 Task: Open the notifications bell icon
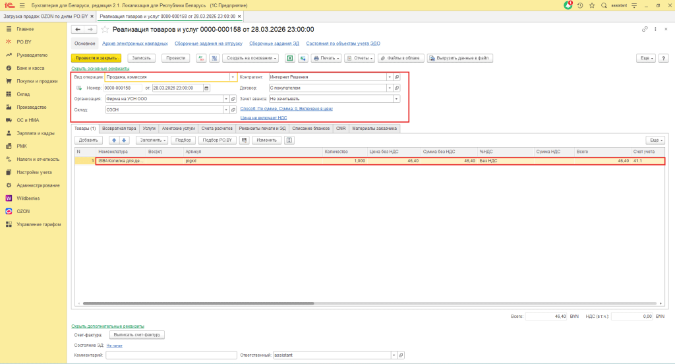tap(568, 5)
